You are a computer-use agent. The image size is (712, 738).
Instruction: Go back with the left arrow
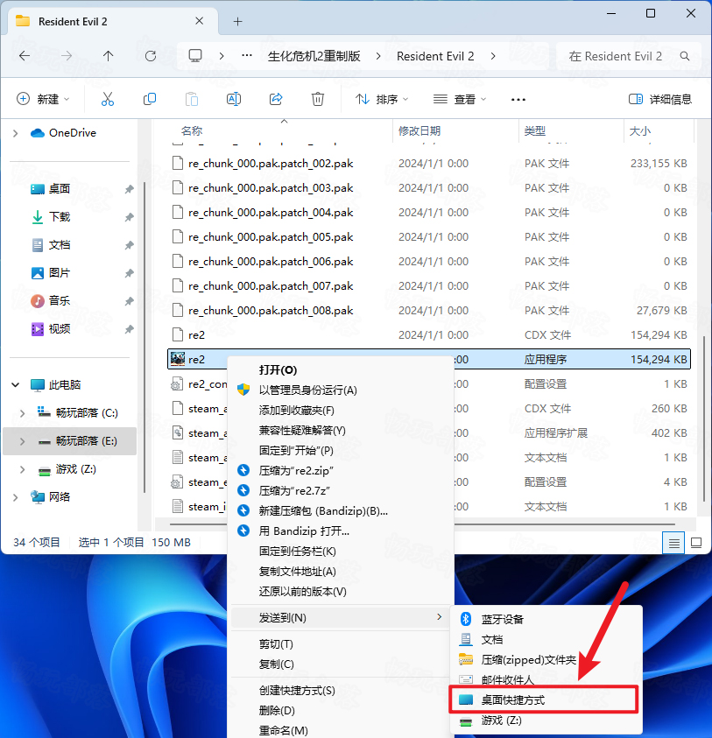(x=25, y=57)
